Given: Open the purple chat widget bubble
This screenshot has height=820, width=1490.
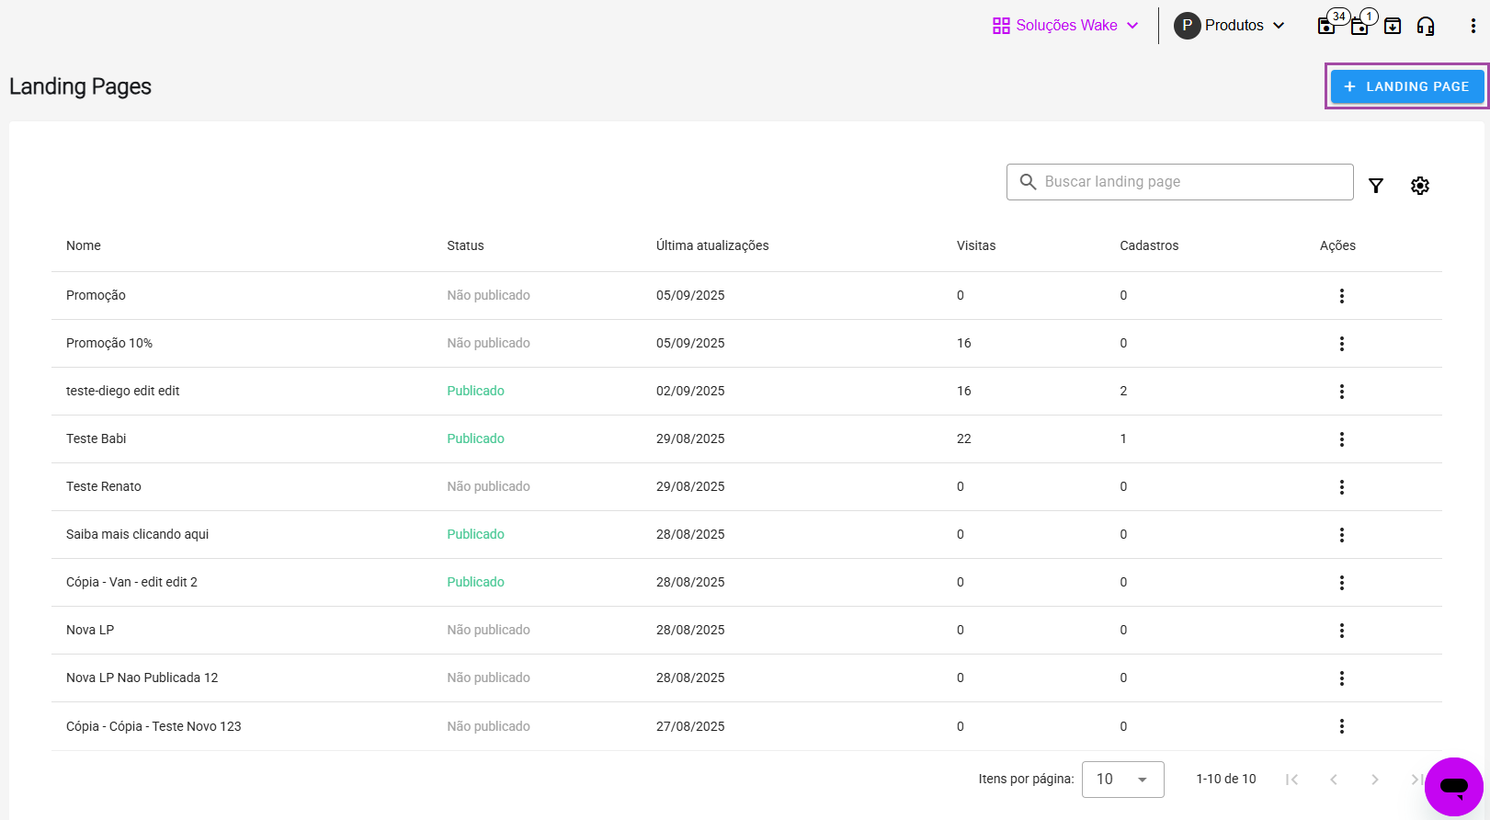Looking at the screenshot, I should [1453, 786].
